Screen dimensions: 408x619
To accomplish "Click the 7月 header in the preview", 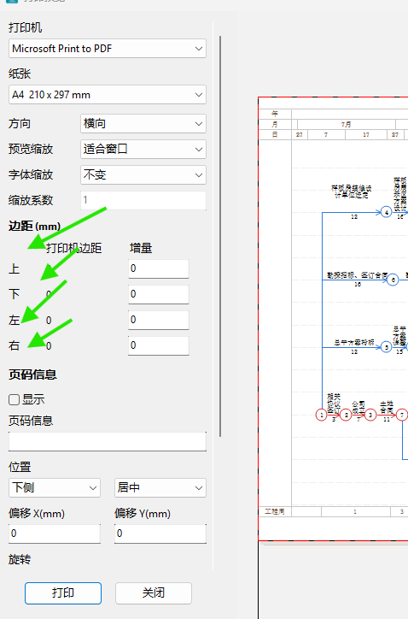I will 346,124.
